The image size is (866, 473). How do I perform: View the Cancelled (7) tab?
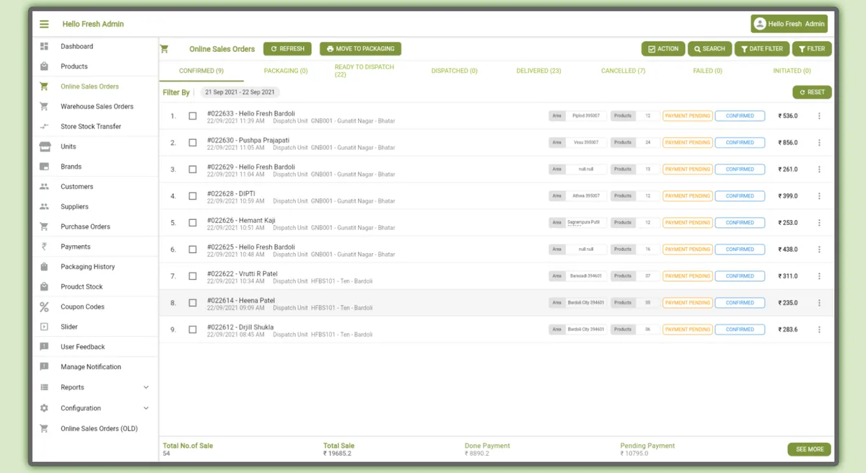click(x=623, y=71)
